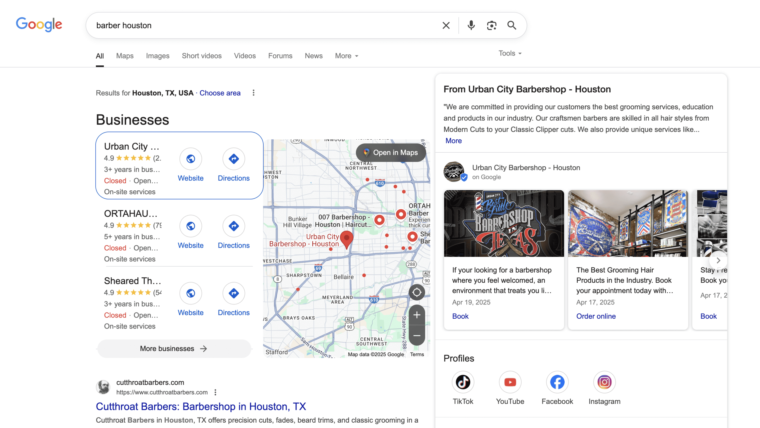Expand business description with More
This screenshot has height=428, width=760.
pyautogui.click(x=453, y=141)
